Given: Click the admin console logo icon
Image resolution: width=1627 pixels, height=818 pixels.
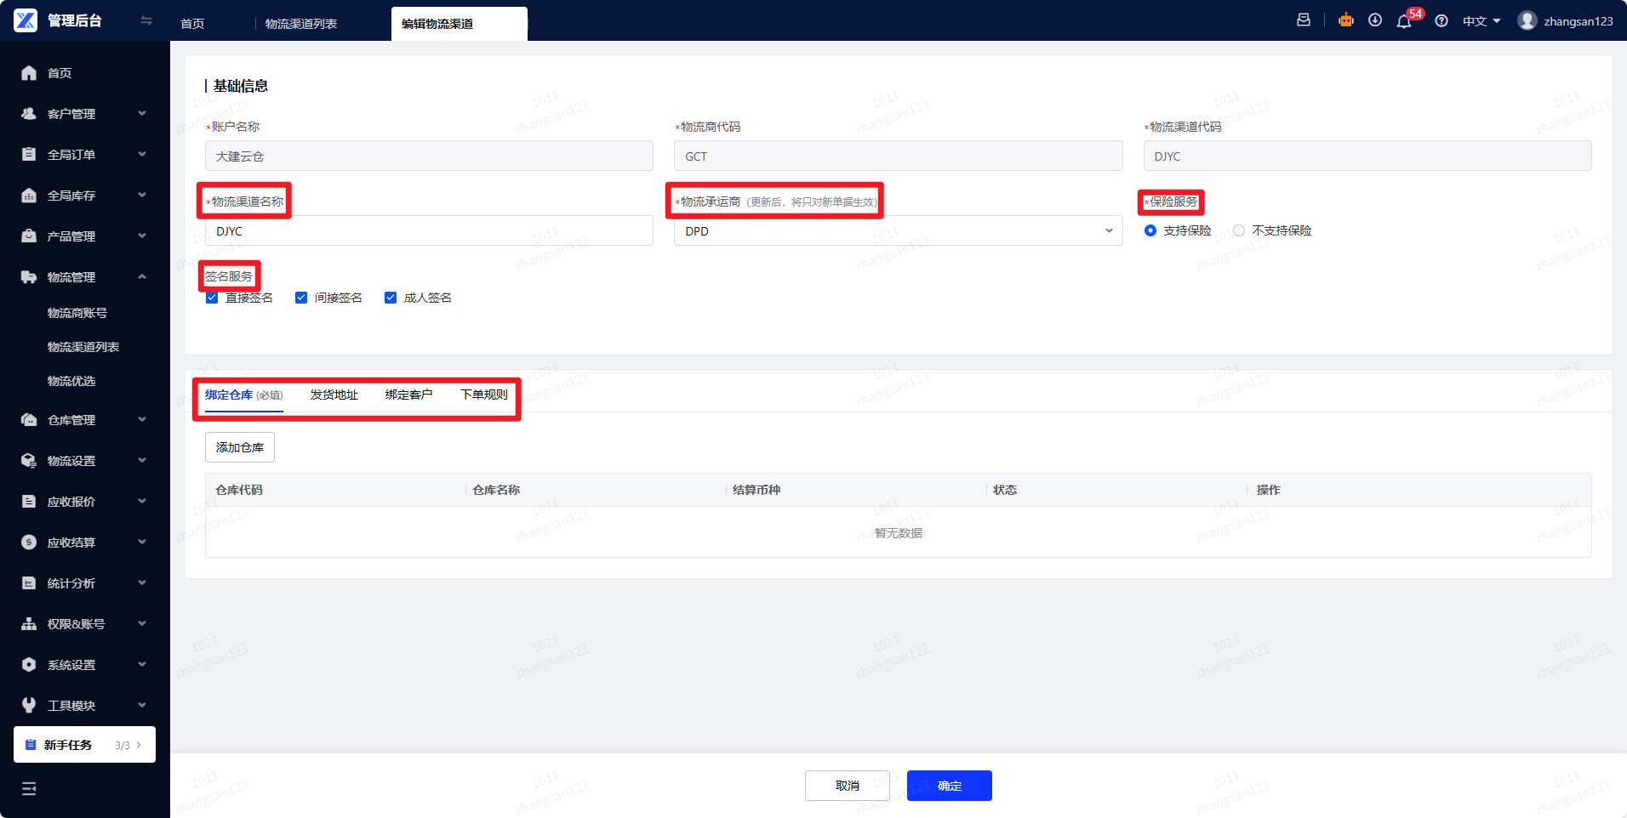Looking at the screenshot, I should tap(26, 20).
